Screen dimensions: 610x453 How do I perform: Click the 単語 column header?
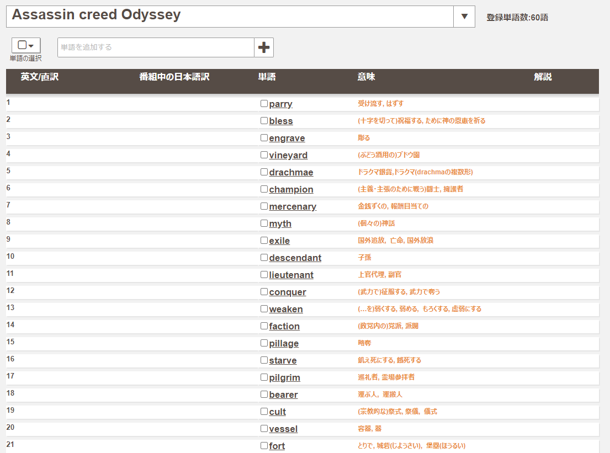pyautogui.click(x=267, y=77)
